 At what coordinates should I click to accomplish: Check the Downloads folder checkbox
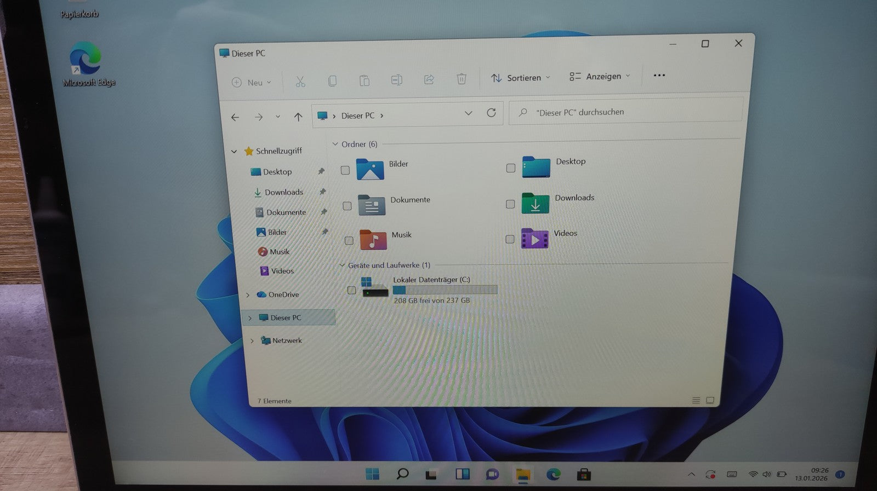(x=510, y=204)
